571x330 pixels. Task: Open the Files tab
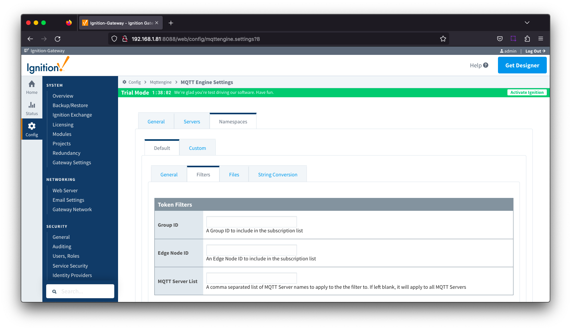coord(234,174)
